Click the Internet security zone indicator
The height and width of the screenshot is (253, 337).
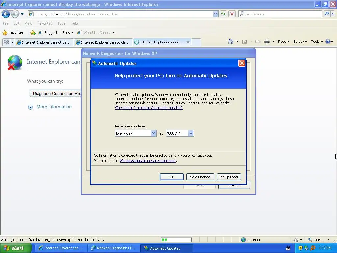coord(250,240)
